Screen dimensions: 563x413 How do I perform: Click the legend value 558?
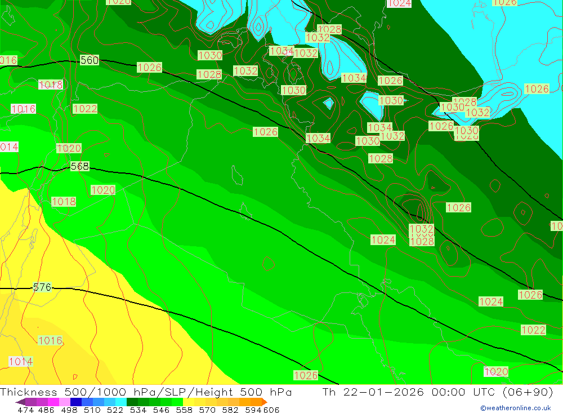[x=184, y=410]
